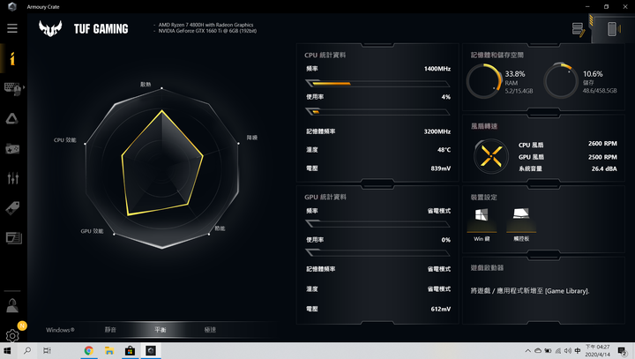Click the mobile device link icon in the top right

tap(612, 29)
